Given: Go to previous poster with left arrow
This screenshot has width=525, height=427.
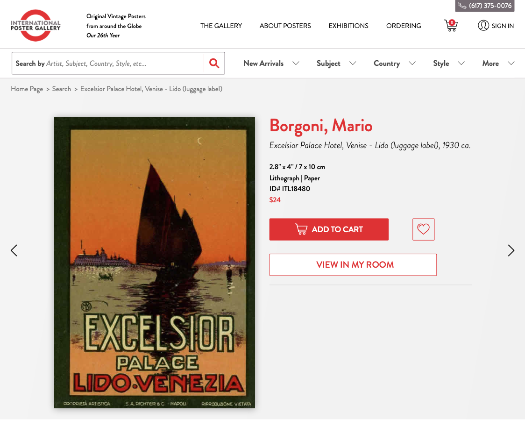Looking at the screenshot, I should click(14, 250).
